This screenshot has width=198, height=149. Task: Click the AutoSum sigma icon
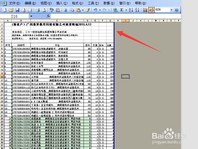tap(122, 10)
